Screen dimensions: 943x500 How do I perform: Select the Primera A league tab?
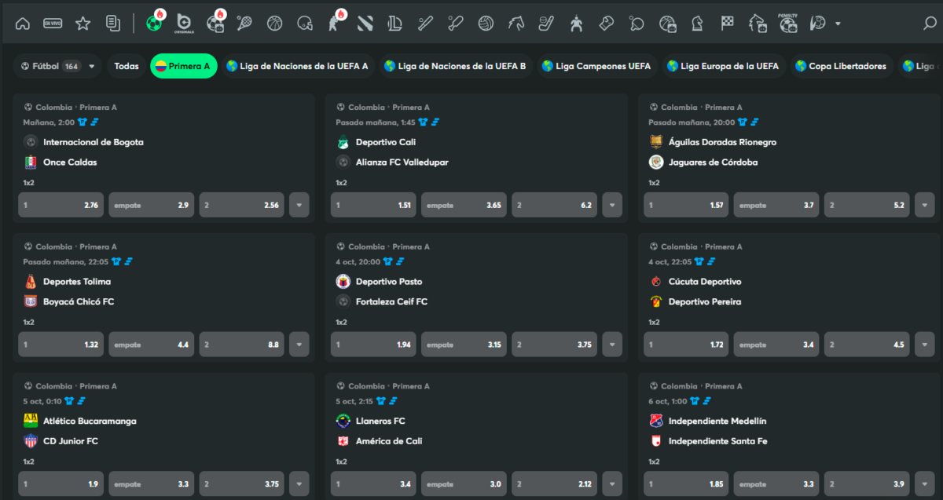click(x=184, y=66)
